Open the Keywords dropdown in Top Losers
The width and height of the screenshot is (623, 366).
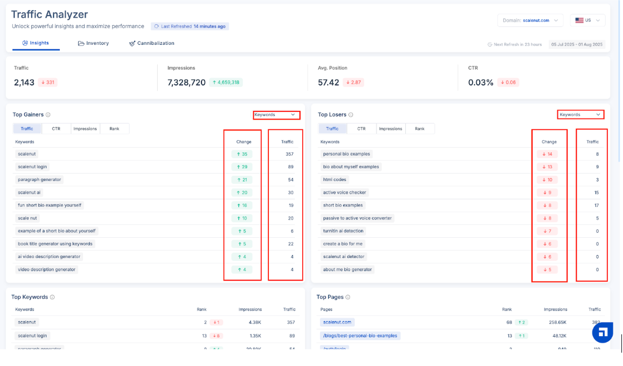pos(580,115)
